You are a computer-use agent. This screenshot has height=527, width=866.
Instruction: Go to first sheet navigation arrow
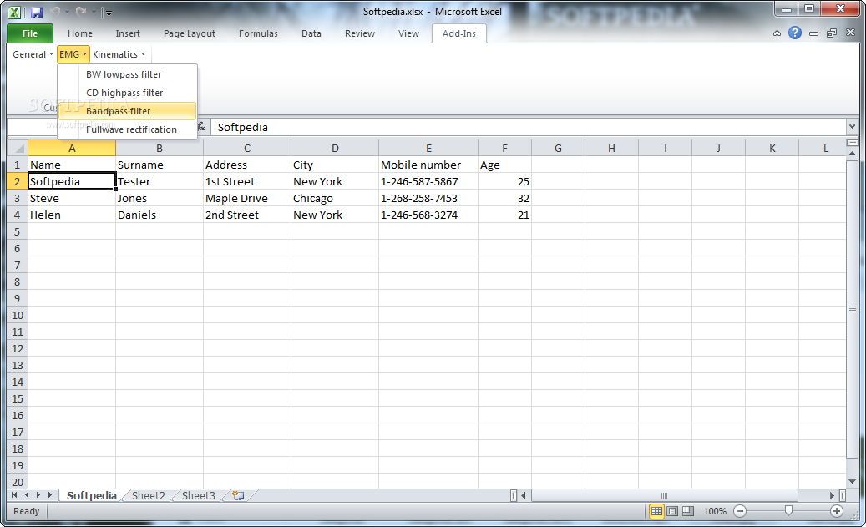point(14,495)
